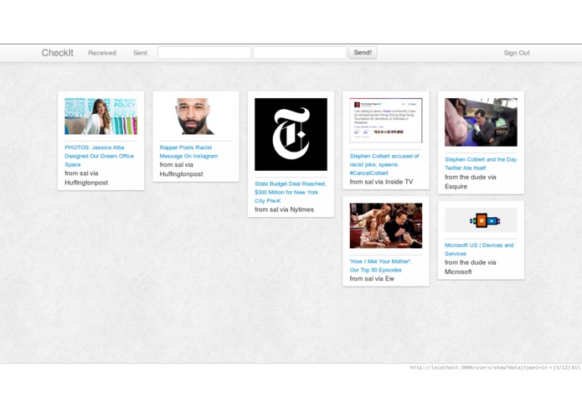Screen dimensions: 582x414
Task: Click the Colbert Report tweet screenshot thumbnail
Action: pos(386,121)
